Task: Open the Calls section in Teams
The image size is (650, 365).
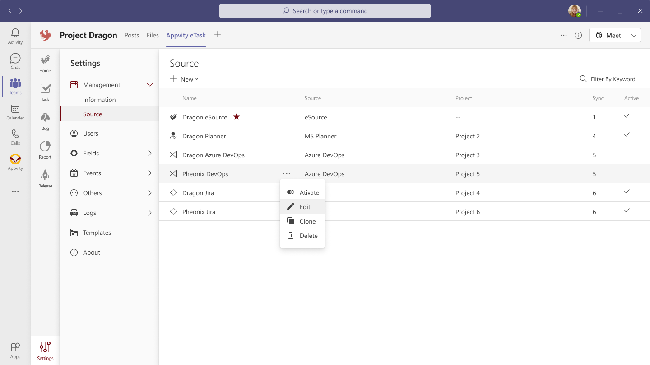Action: point(15,137)
